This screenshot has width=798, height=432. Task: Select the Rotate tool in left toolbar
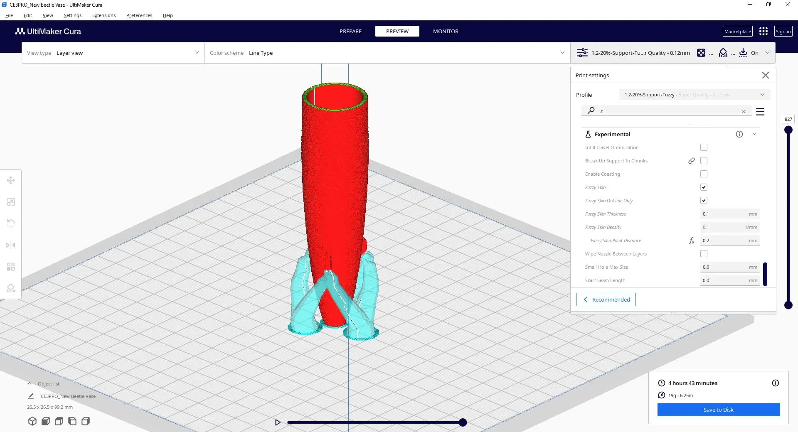coord(11,223)
